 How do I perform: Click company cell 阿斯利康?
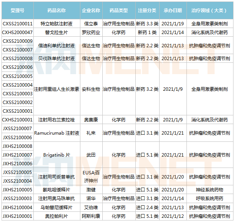91,216
